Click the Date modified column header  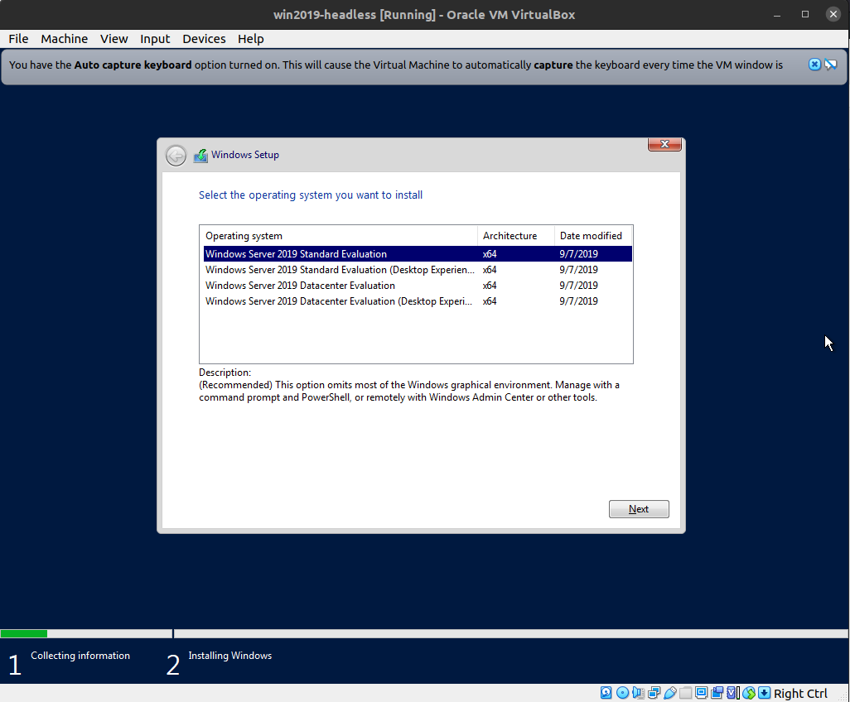(592, 236)
